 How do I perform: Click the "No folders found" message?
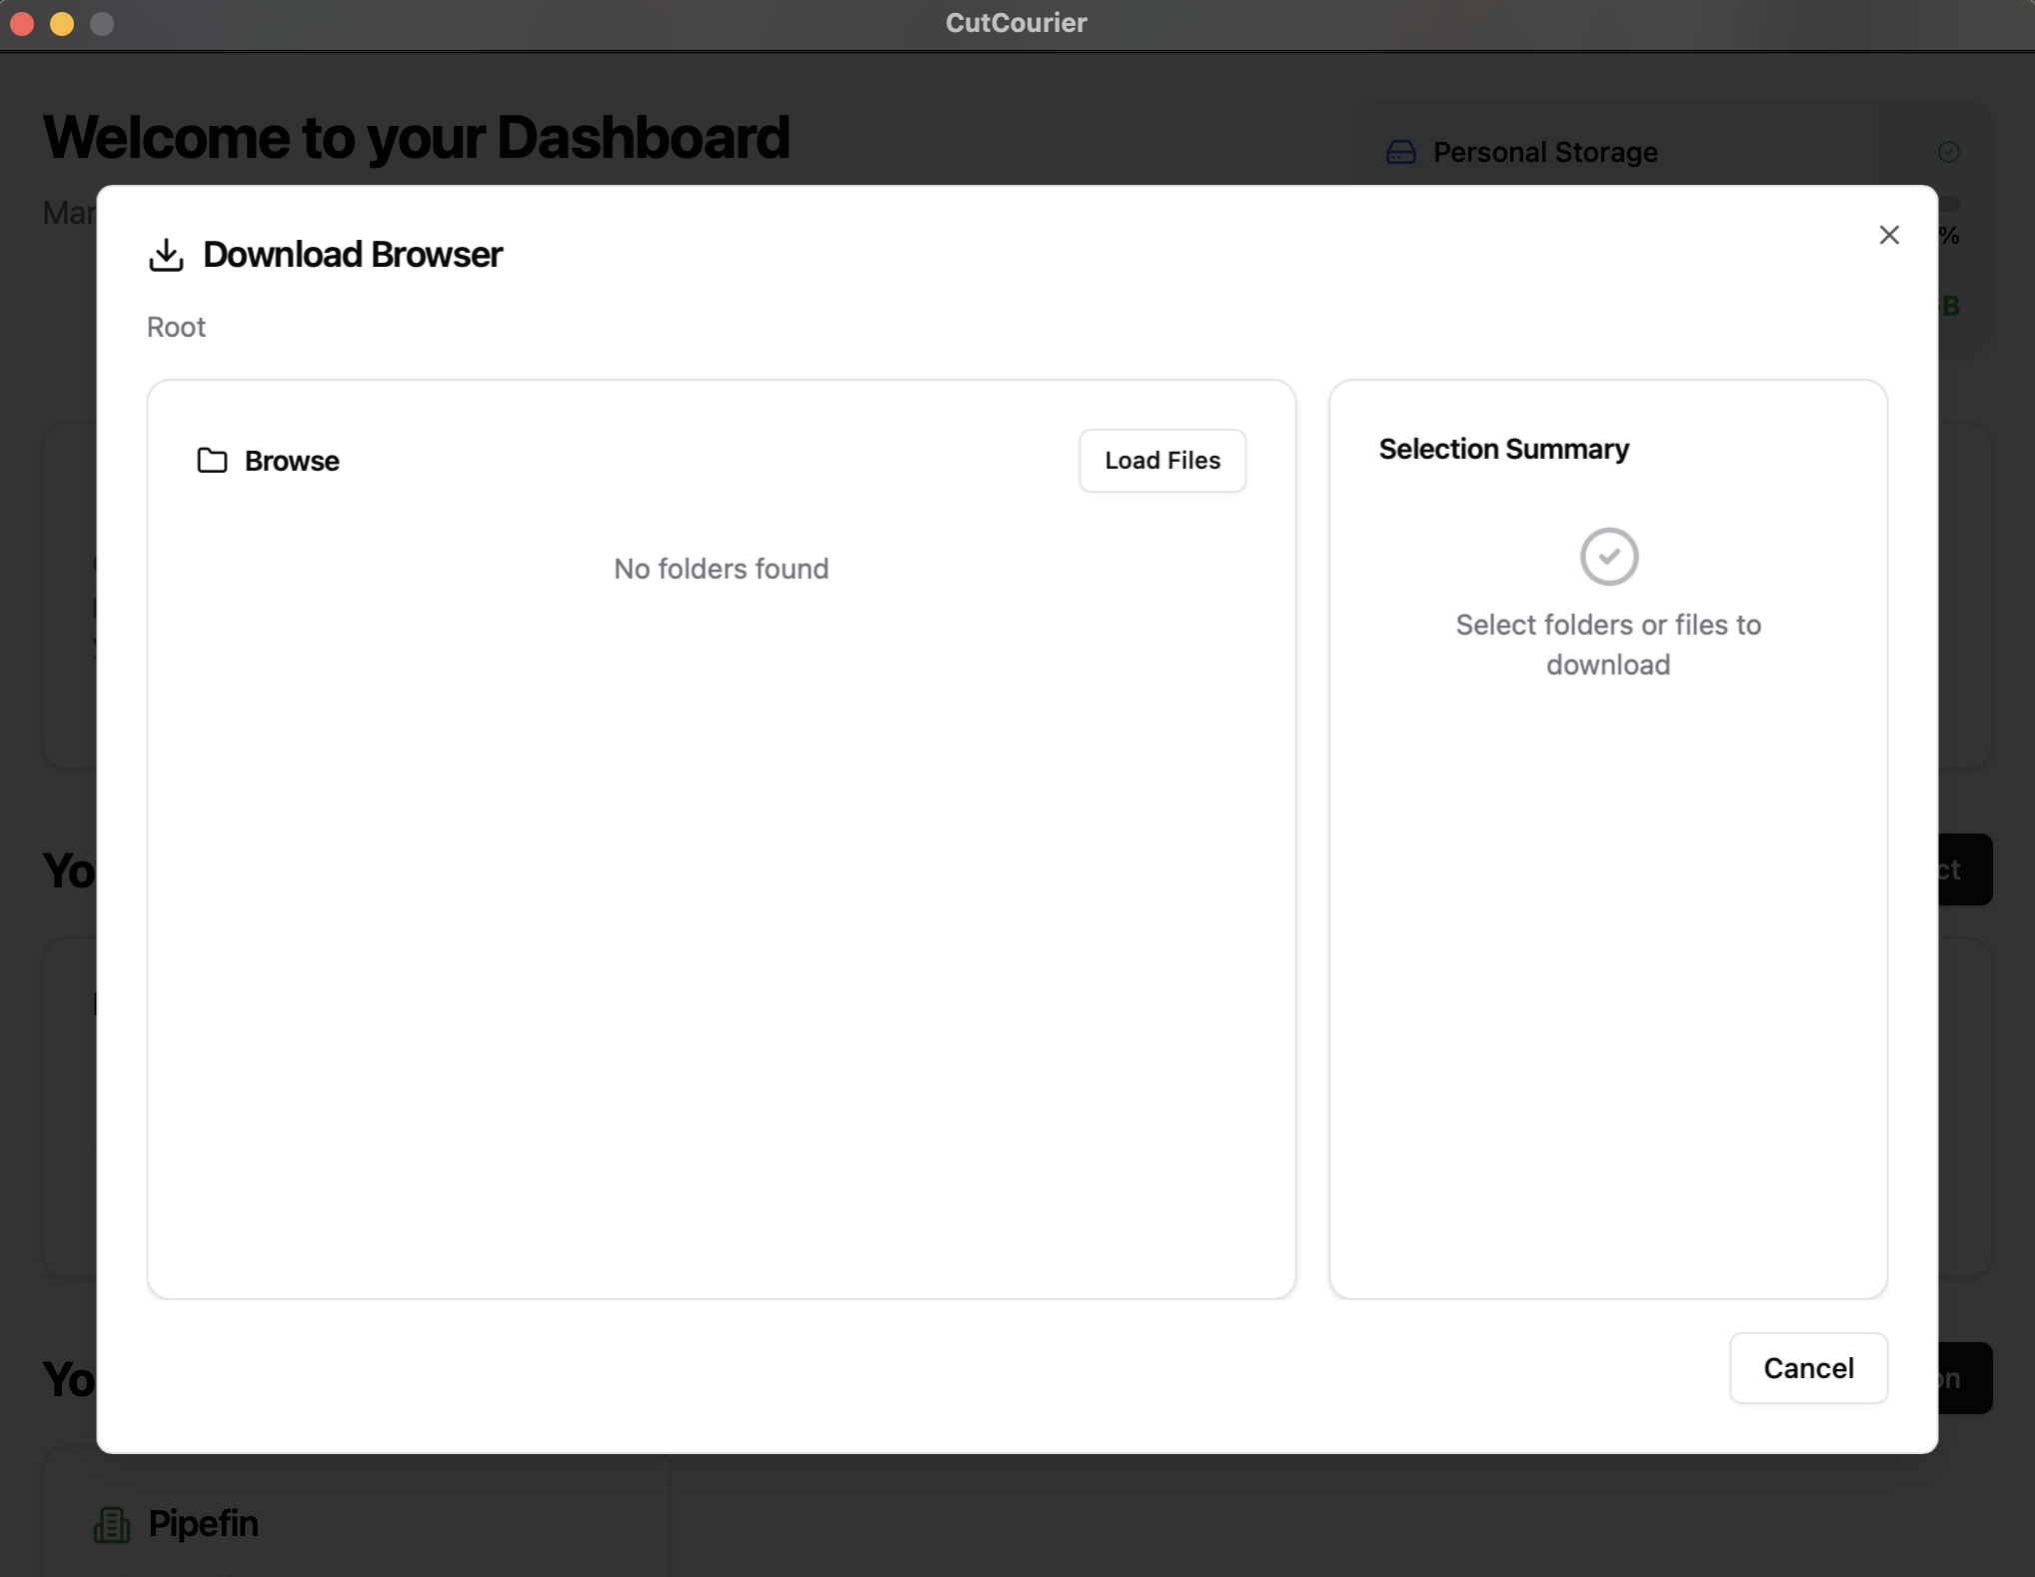[x=721, y=569]
